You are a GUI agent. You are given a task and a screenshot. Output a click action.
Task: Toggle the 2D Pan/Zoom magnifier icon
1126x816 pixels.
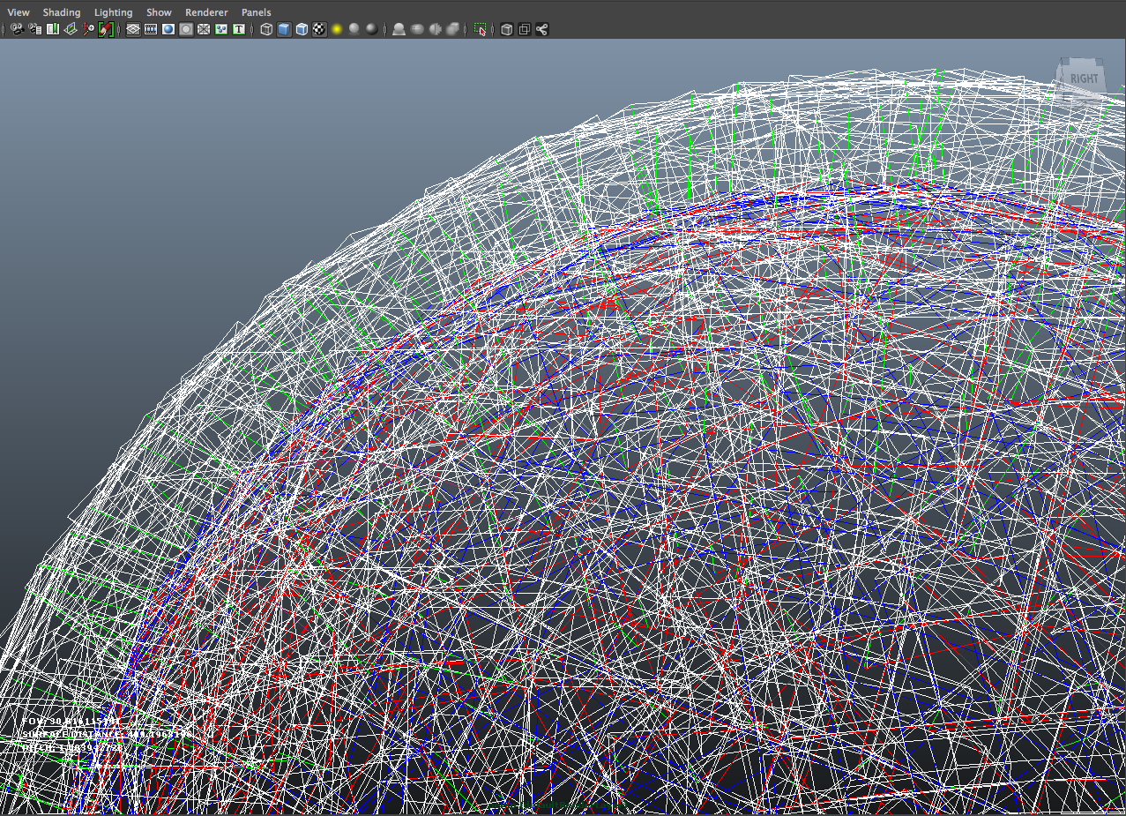click(88, 29)
